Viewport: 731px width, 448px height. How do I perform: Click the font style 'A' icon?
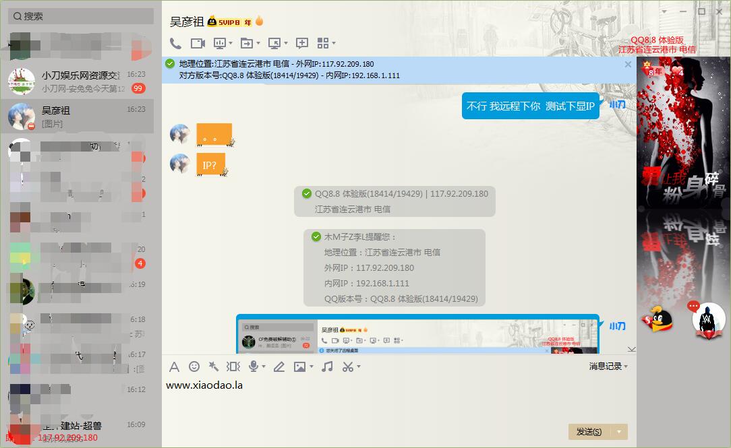pos(174,366)
